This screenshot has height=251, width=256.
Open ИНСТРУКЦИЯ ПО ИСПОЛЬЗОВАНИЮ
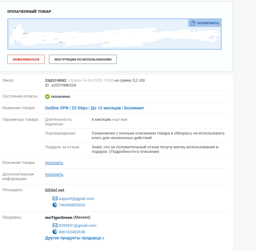coord(83,59)
